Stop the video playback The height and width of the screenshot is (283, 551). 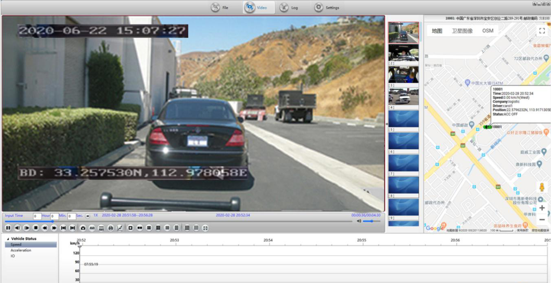pos(36,228)
